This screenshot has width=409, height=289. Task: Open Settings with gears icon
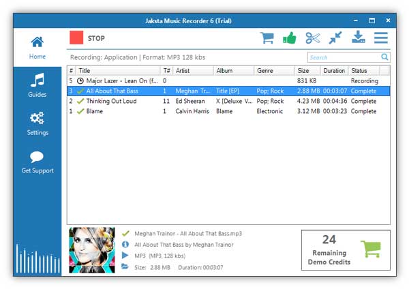(37, 123)
